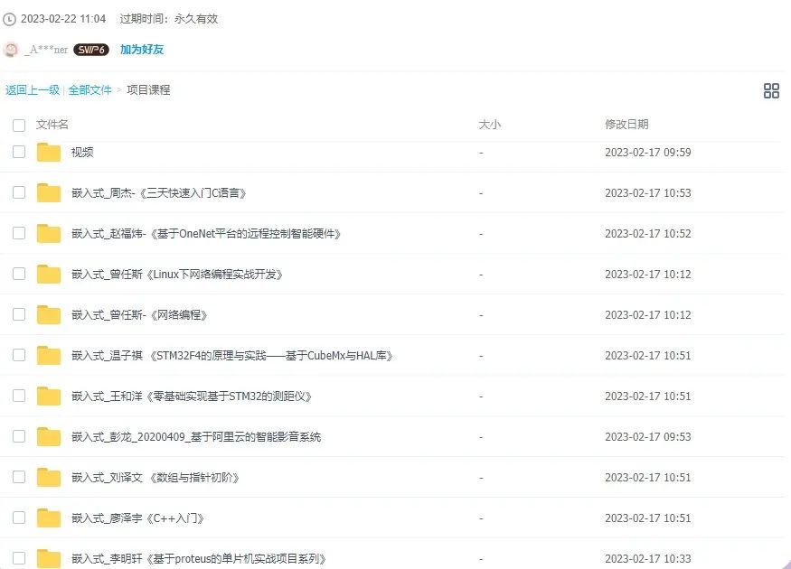This screenshot has height=569, width=791.
Task: Click date 2023-02-17 09:53 cell
Action: (x=648, y=437)
